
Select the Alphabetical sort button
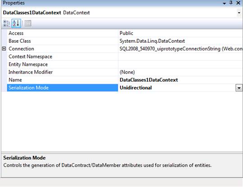[x=16, y=23]
